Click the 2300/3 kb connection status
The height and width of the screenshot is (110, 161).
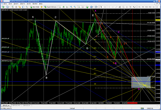[x=150, y=108]
